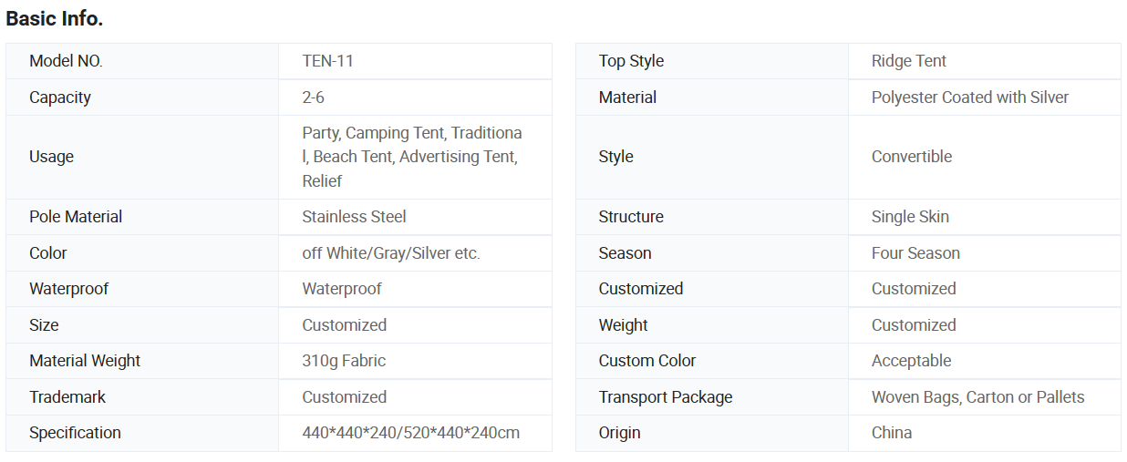Click the TEN-11 model number value

[x=327, y=61]
